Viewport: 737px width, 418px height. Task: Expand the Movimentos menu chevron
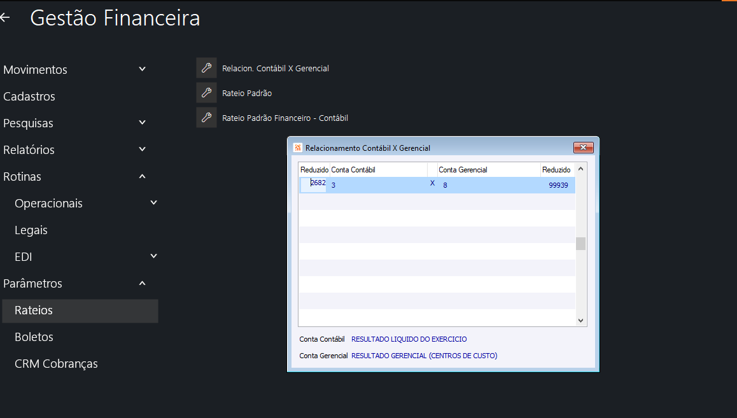143,69
